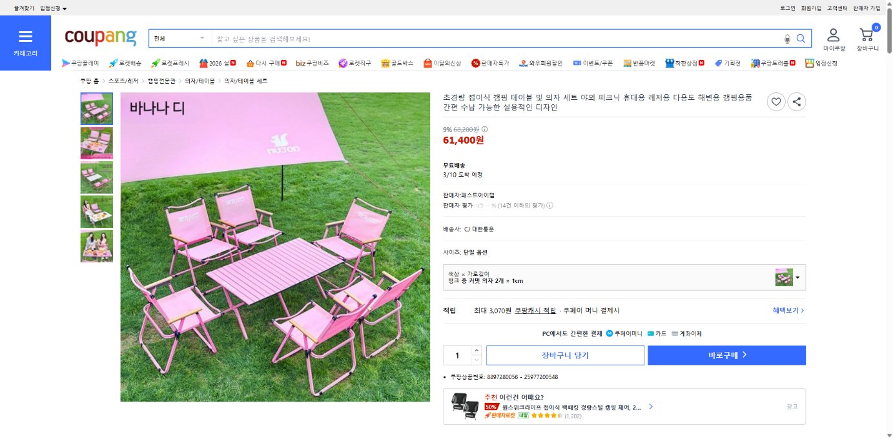Open the share icon next to the heart

tap(797, 101)
